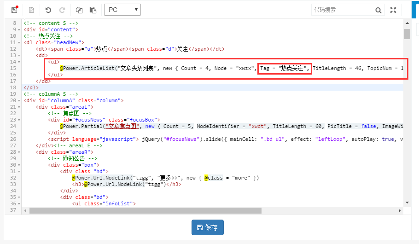Collapse the code fold at line 11
The width and height of the screenshot is (419, 244).
(x=19, y=43)
